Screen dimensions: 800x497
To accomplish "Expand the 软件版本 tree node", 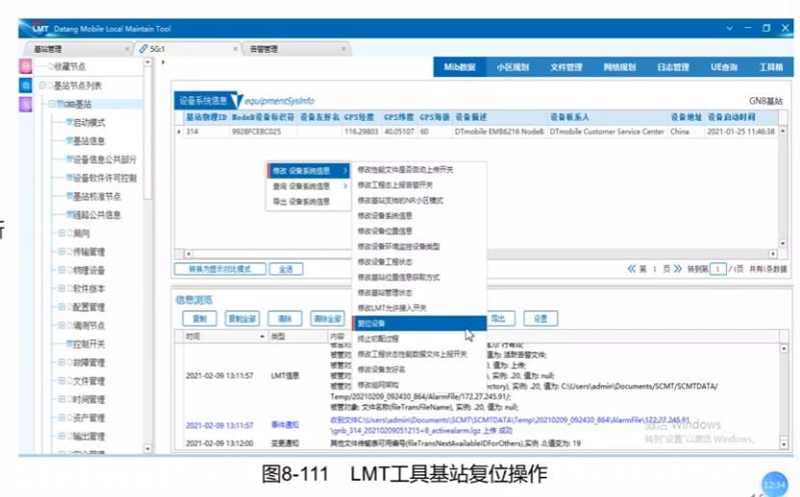I will pos(62,288).
